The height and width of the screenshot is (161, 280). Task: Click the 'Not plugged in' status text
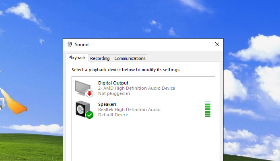coord(114,93)
